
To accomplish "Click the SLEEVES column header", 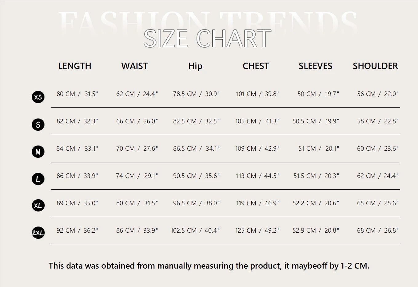I will coord(315,66).
